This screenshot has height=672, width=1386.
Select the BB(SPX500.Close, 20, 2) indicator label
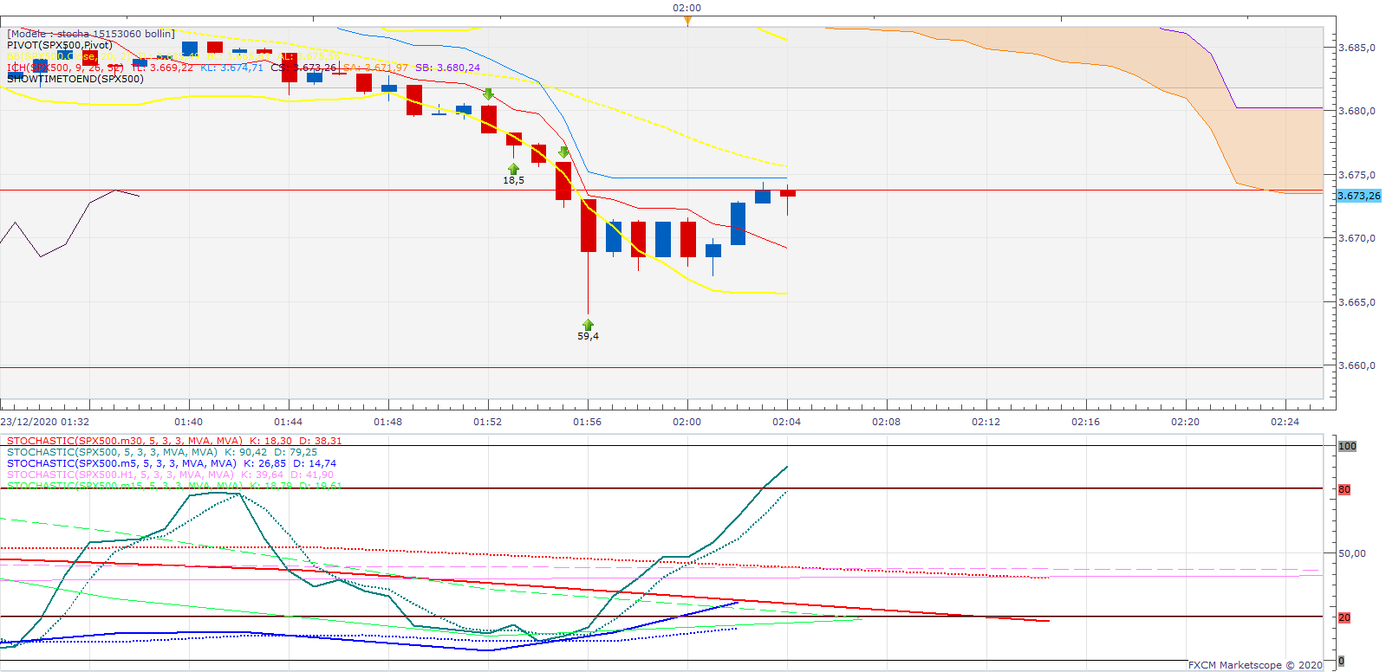click(x=68, y=56)
